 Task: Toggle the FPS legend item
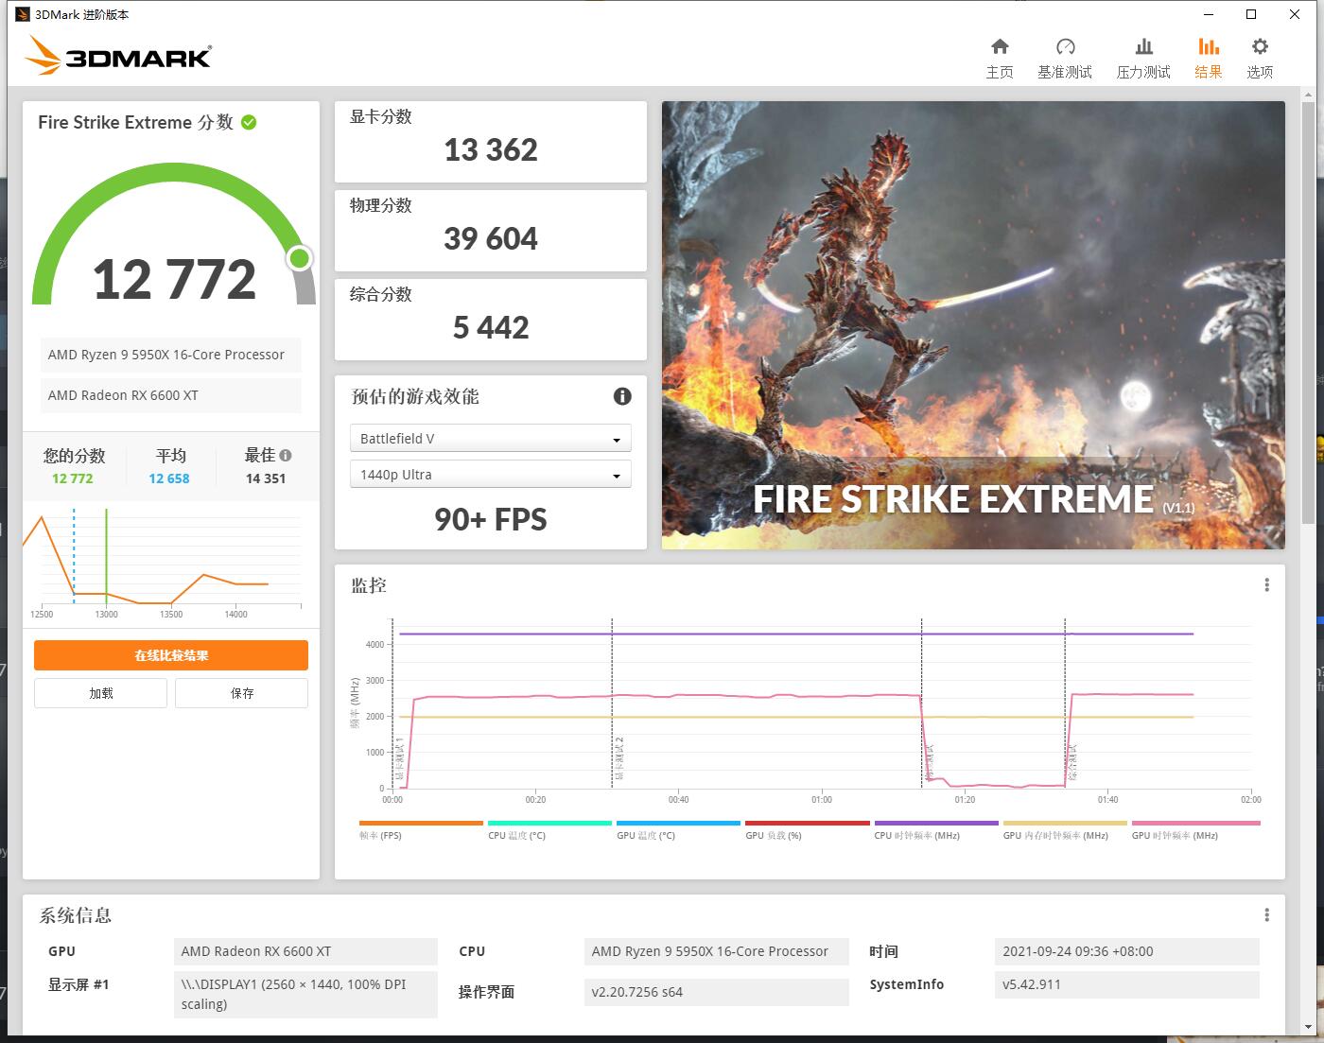[x=421, y=830]
